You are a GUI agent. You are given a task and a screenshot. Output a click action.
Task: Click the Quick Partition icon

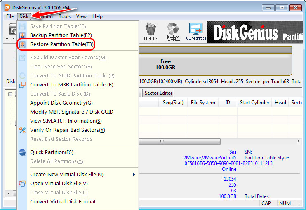pyautogui.click(x=22, y=152)
